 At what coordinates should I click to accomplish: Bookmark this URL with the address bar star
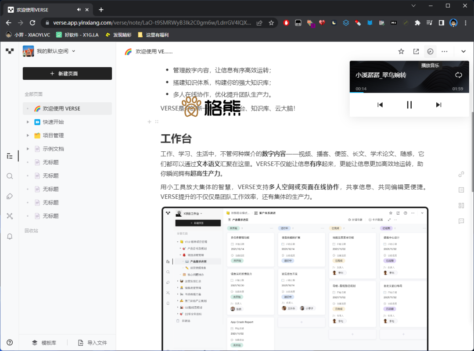pos(271,23)
